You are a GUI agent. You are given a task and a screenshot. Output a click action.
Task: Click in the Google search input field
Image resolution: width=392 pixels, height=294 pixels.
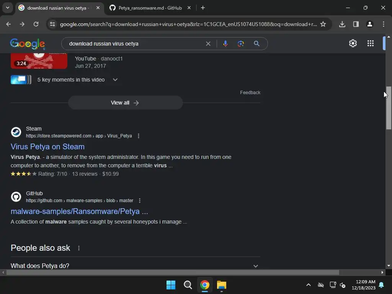(x=135, y=44)
